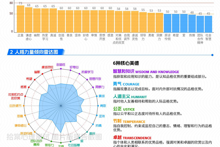Click the 洞察力 label on the radar chart
Viewport: 220px width, 147px height.
tap(100, 87)
